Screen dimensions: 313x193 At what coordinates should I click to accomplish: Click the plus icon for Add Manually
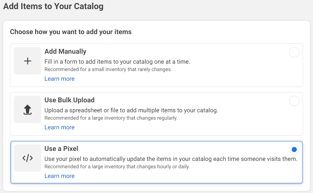point(28,61)
